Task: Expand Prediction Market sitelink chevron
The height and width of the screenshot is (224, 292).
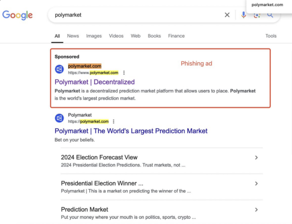Action: coord(256,209)
